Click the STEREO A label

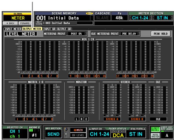pos(112,119)
